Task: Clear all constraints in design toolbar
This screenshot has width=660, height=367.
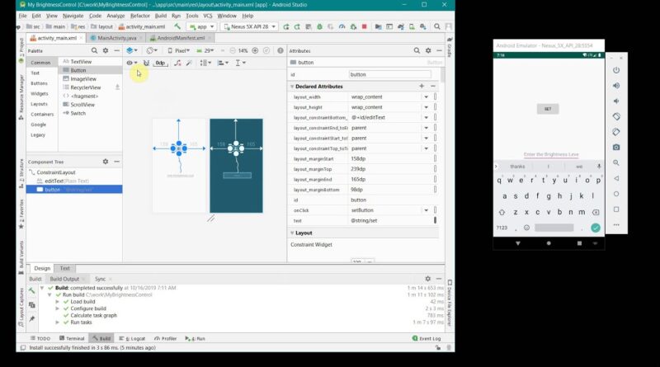Action: pos(177,63)
